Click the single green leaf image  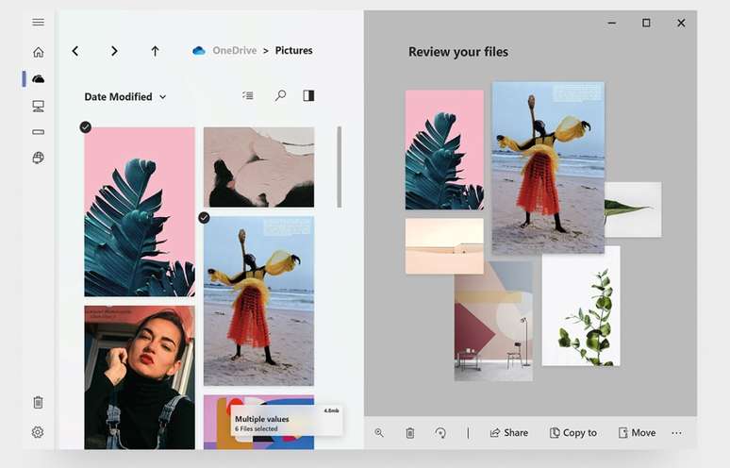point(633,209)
